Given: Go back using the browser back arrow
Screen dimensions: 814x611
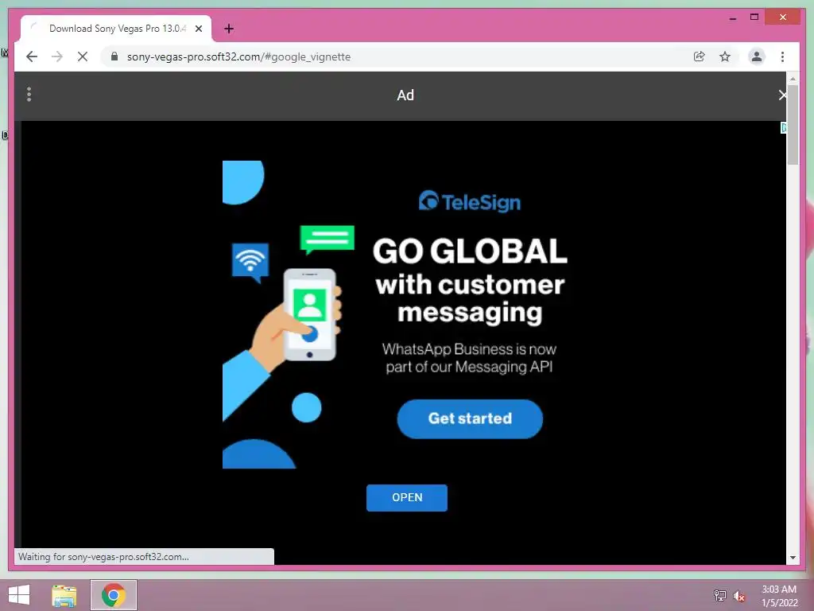Looking at the screenshot, I should [x=32, y=56].
